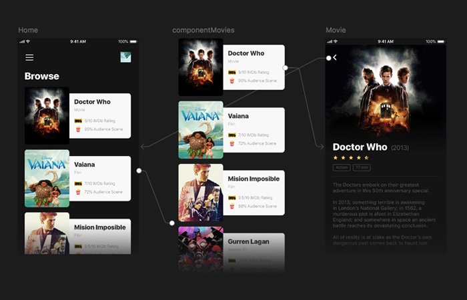The image size is (467, 300).
Task: Click popcorn icon on componentMovies Vaiana card
Action: point(232,143)
